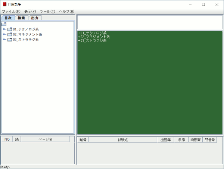Click the 03_ストラテジ系 folder icon

[10, 40]
